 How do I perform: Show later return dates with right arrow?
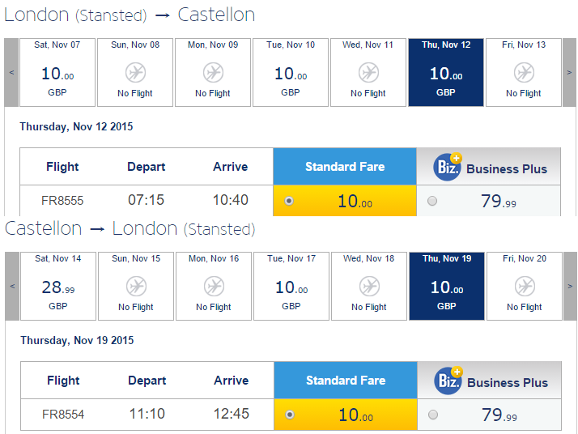point(570,286)
